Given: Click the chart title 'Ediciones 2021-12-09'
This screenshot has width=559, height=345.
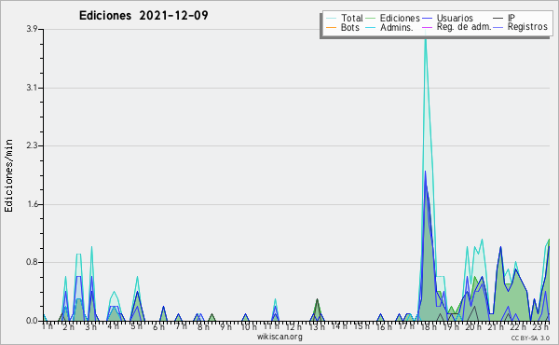Looking at the screenshot, I should coord(143,16).
